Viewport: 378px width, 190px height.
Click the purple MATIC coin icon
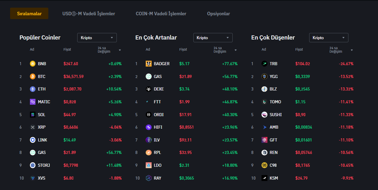click(33, 102)
